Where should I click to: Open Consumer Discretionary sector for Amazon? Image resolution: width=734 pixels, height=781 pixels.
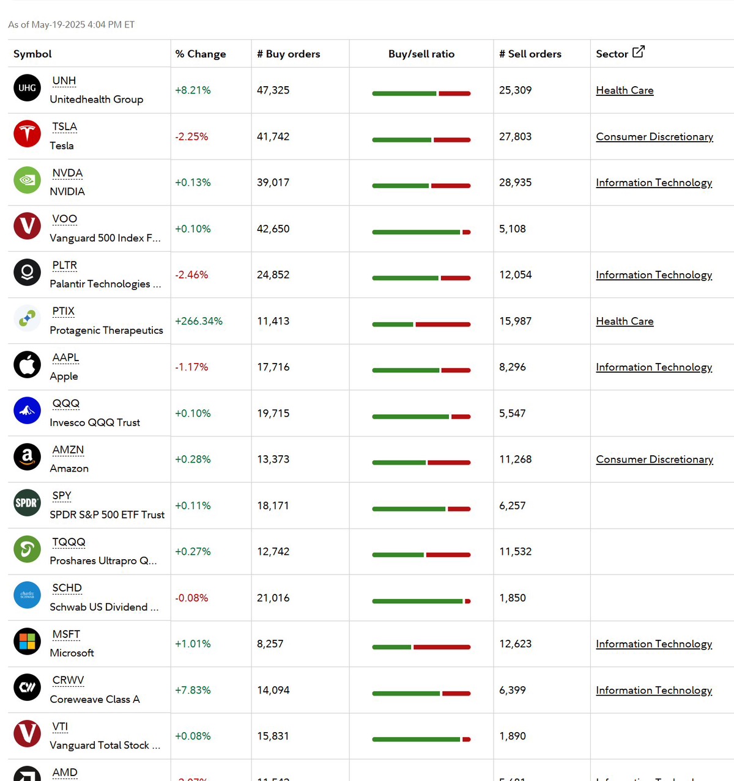(x=654, y=460)
